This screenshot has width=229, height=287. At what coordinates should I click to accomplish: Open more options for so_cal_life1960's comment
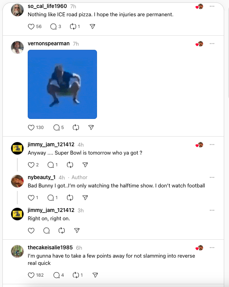(x=212, y=6)
